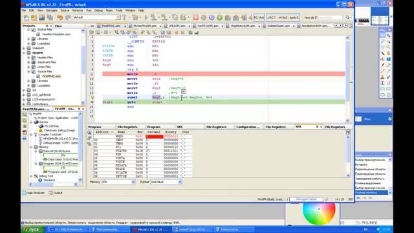This screenshot has height=233, width=414.
Task: Click the Logic Analyzer button
Action: (33, 193)
